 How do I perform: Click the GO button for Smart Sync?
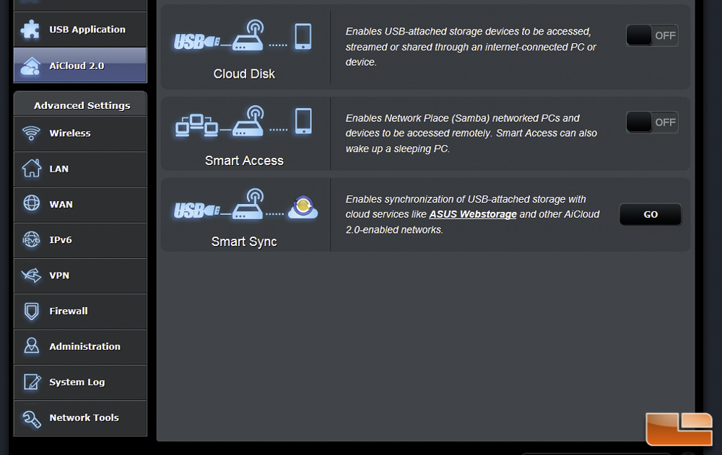click(x=651, y=214)
